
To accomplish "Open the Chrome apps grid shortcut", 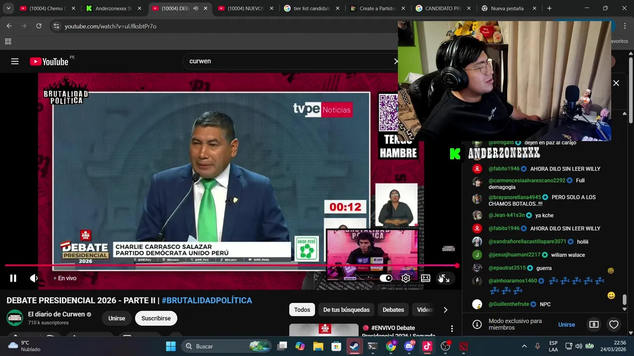I will [8, 42].
